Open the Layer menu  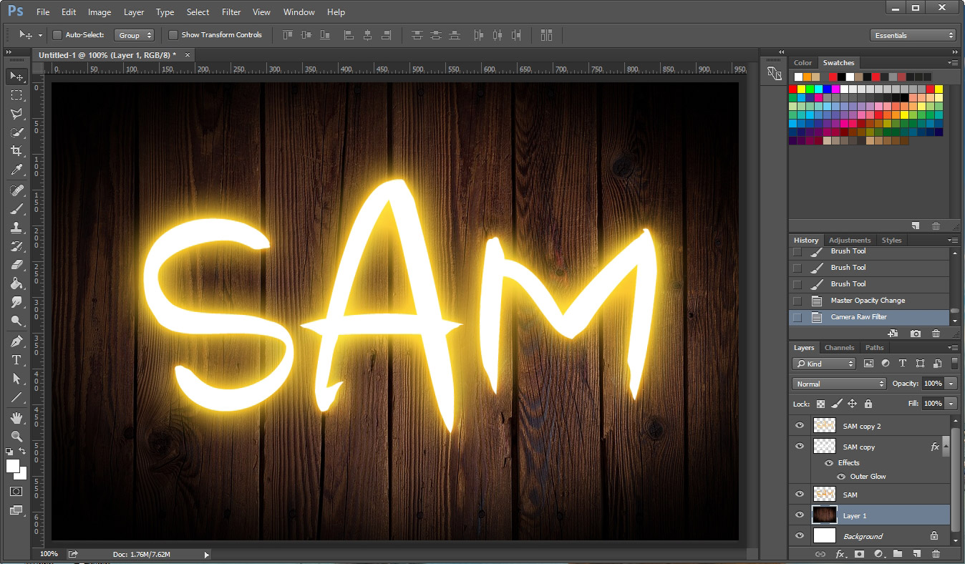(x=134, y=12)
